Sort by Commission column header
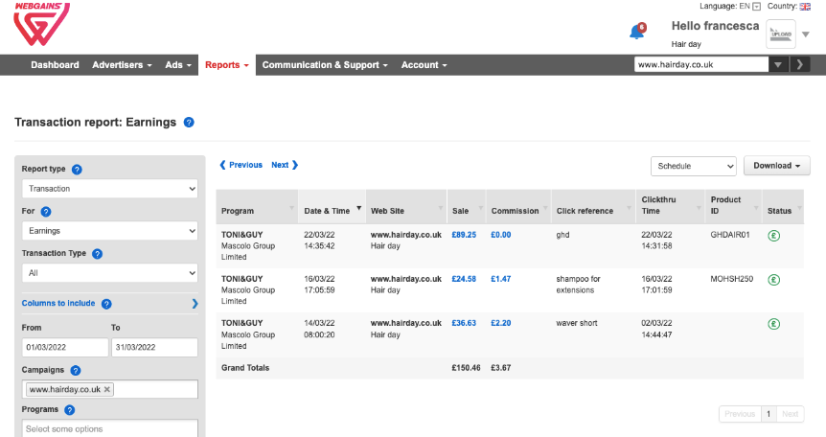 518,207
